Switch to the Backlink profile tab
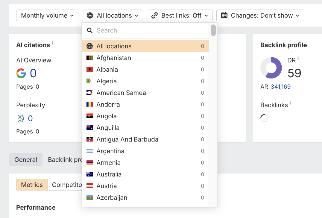The width and height of the screenshot is (322, 218). pyautogui.click(x=65, y=159)
